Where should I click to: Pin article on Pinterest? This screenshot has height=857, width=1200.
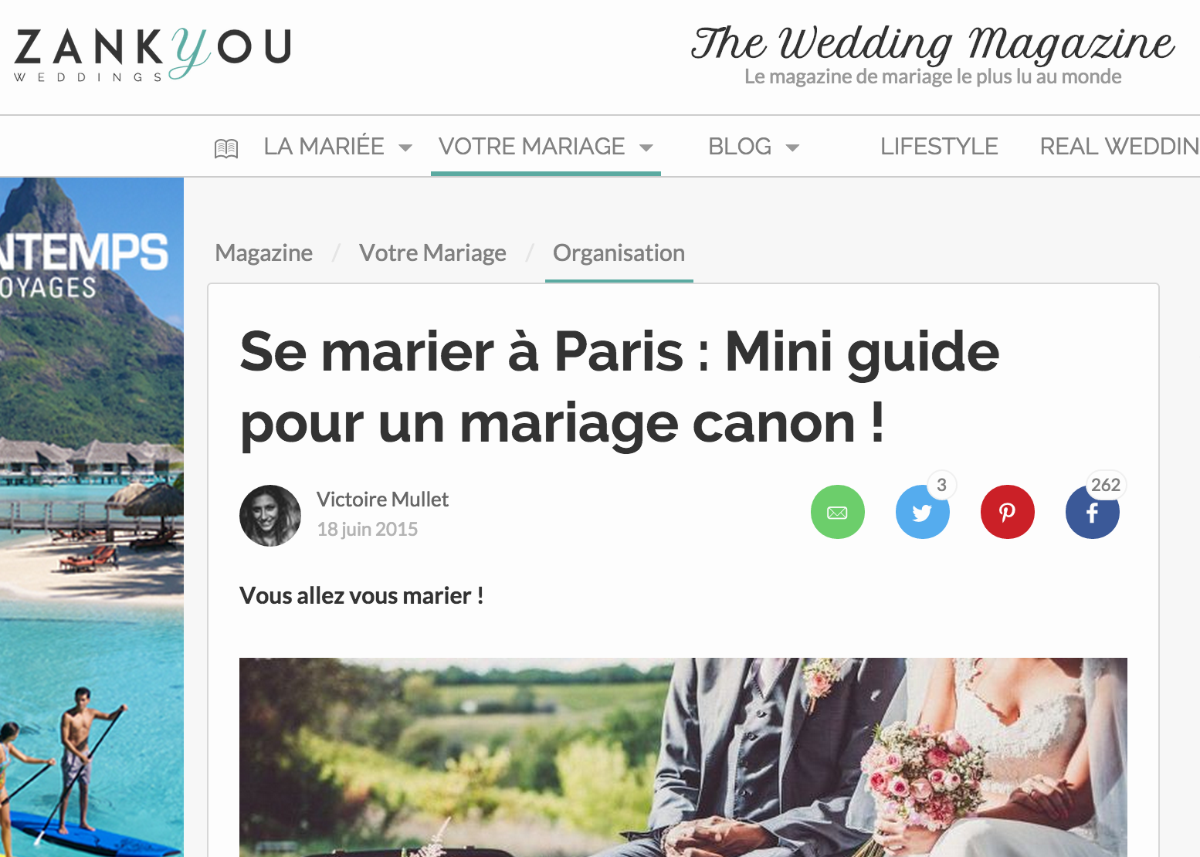tap(1008, 512)
